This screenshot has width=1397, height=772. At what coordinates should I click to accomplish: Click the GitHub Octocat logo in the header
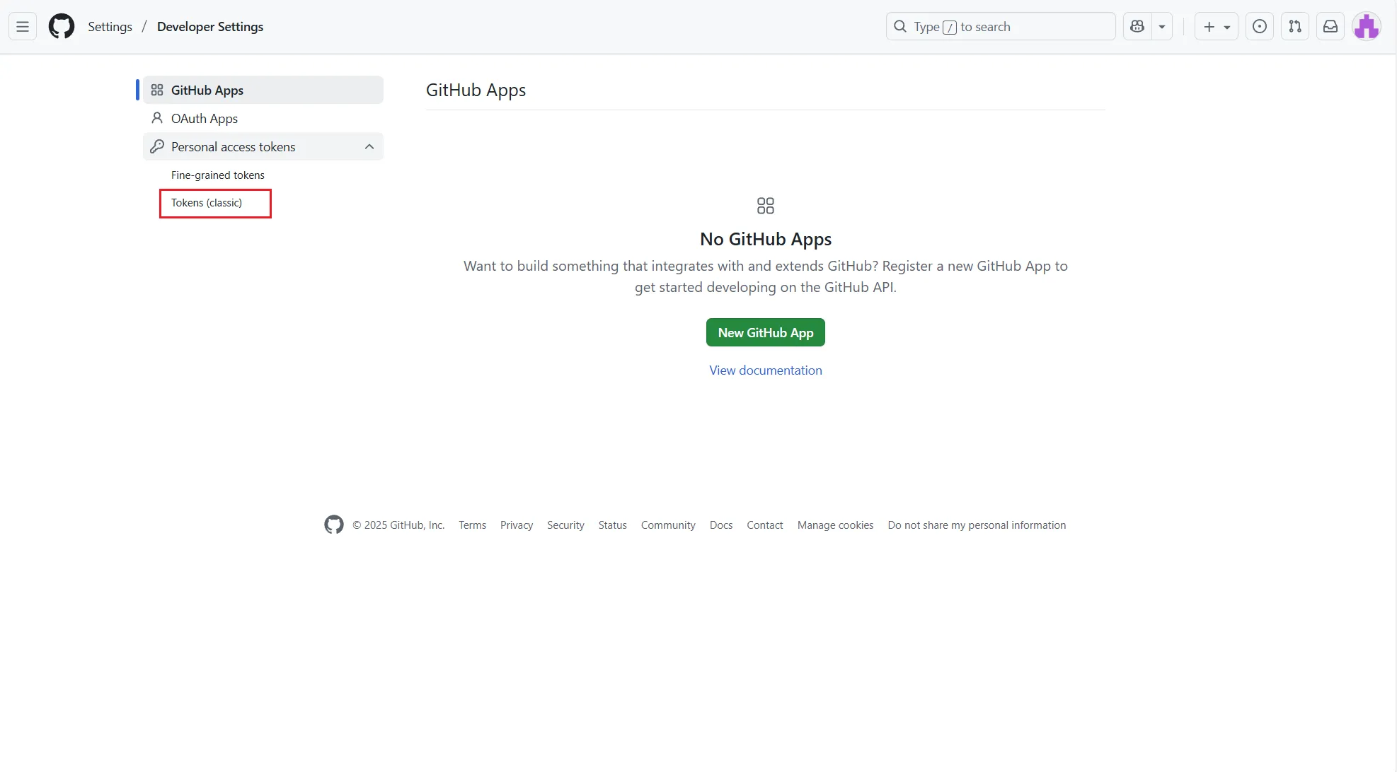coord(62,27)
